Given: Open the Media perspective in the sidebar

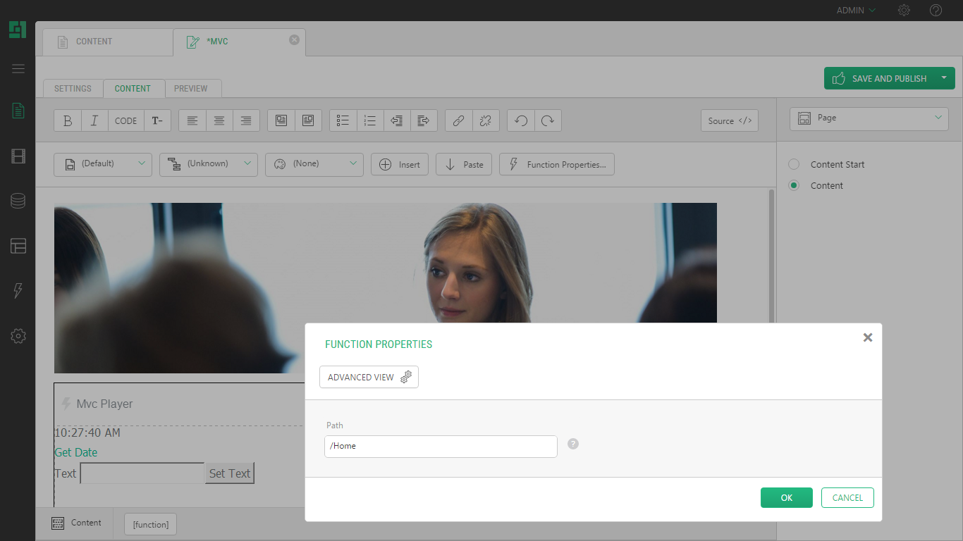Looking at the screenshot, I should click(x=18, y=156).
